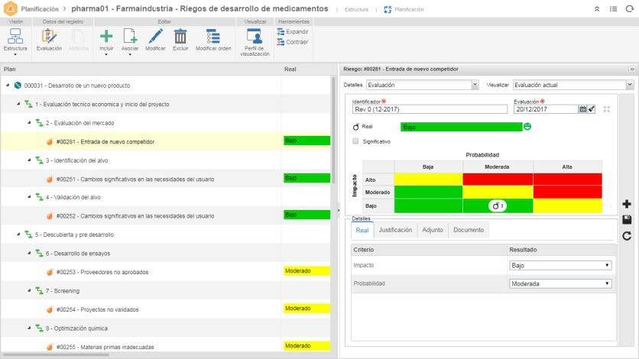Open the Impacto result dropdown
639x359 pixels.
tap(560, 265)
